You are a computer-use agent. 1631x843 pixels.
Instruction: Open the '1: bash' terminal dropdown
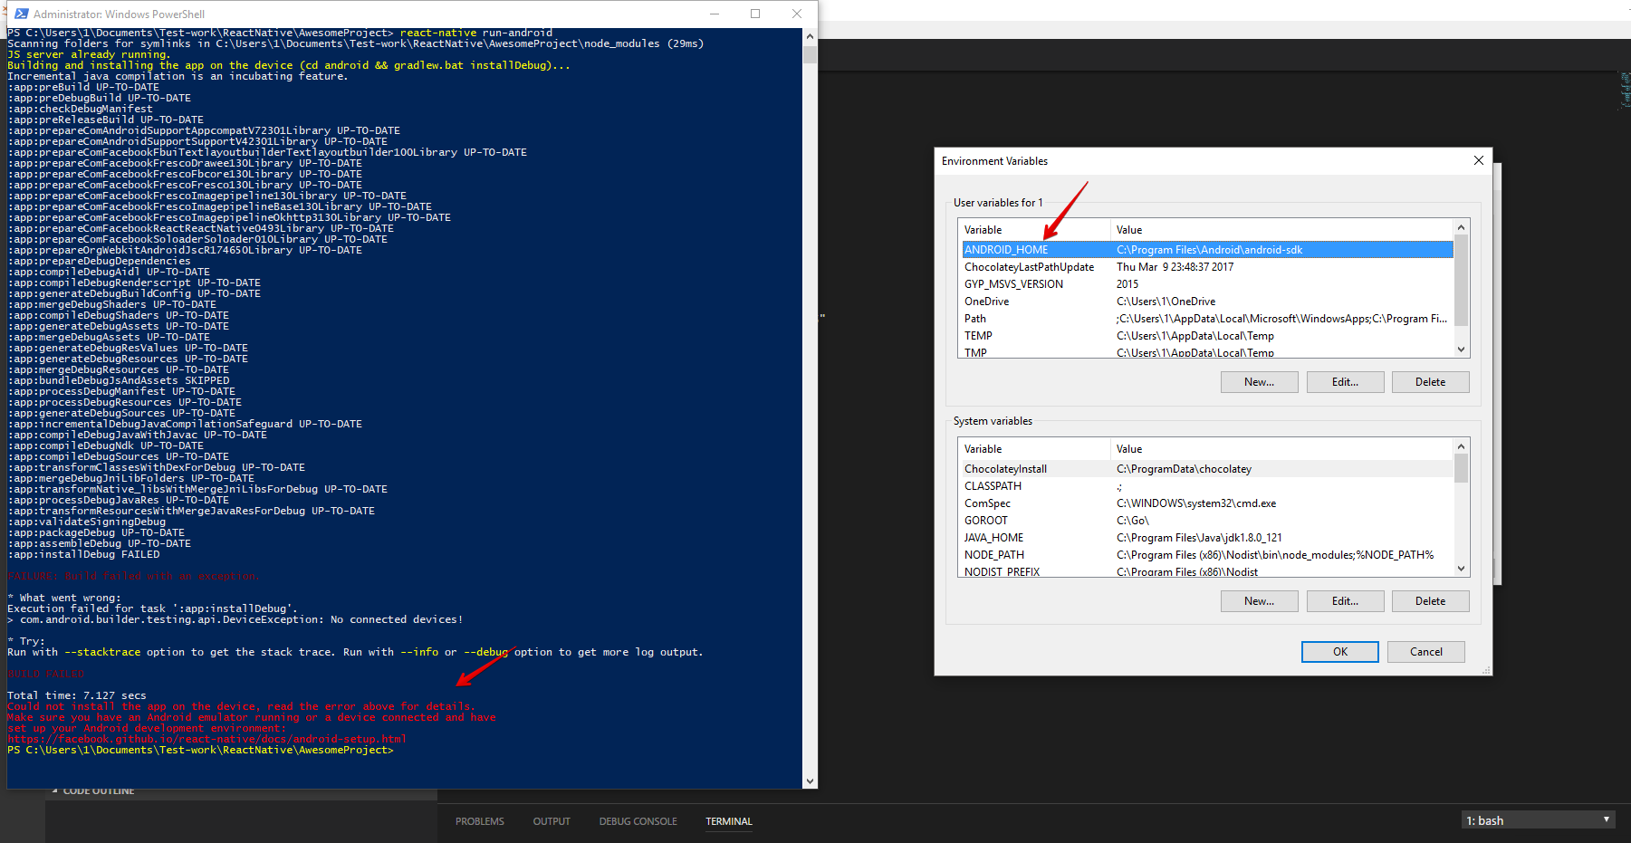[1539, 820]
